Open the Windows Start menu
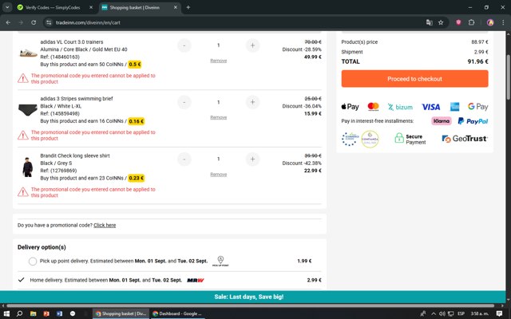This screenshot has height=319, width=511. point(6,313)
